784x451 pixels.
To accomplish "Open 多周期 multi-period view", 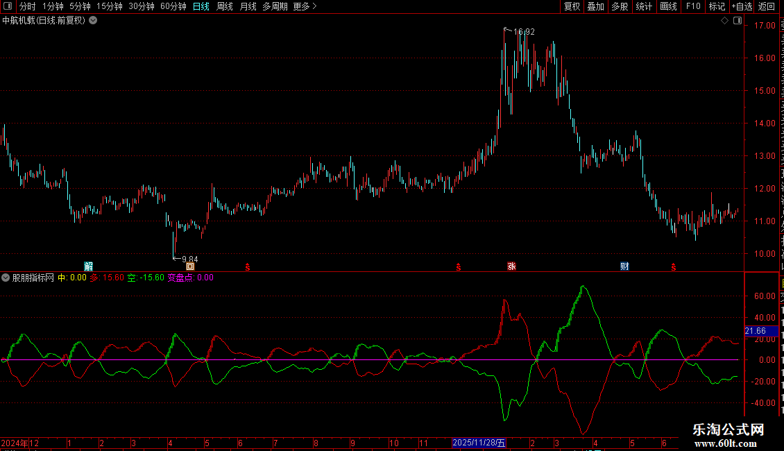I will click(x=275, y=6).
